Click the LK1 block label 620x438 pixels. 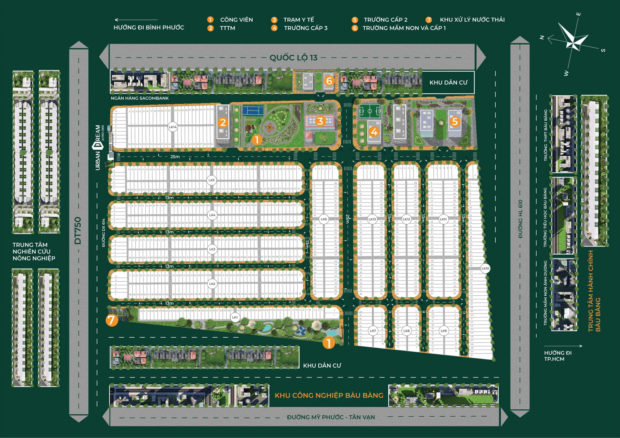[x=235, y=317]
